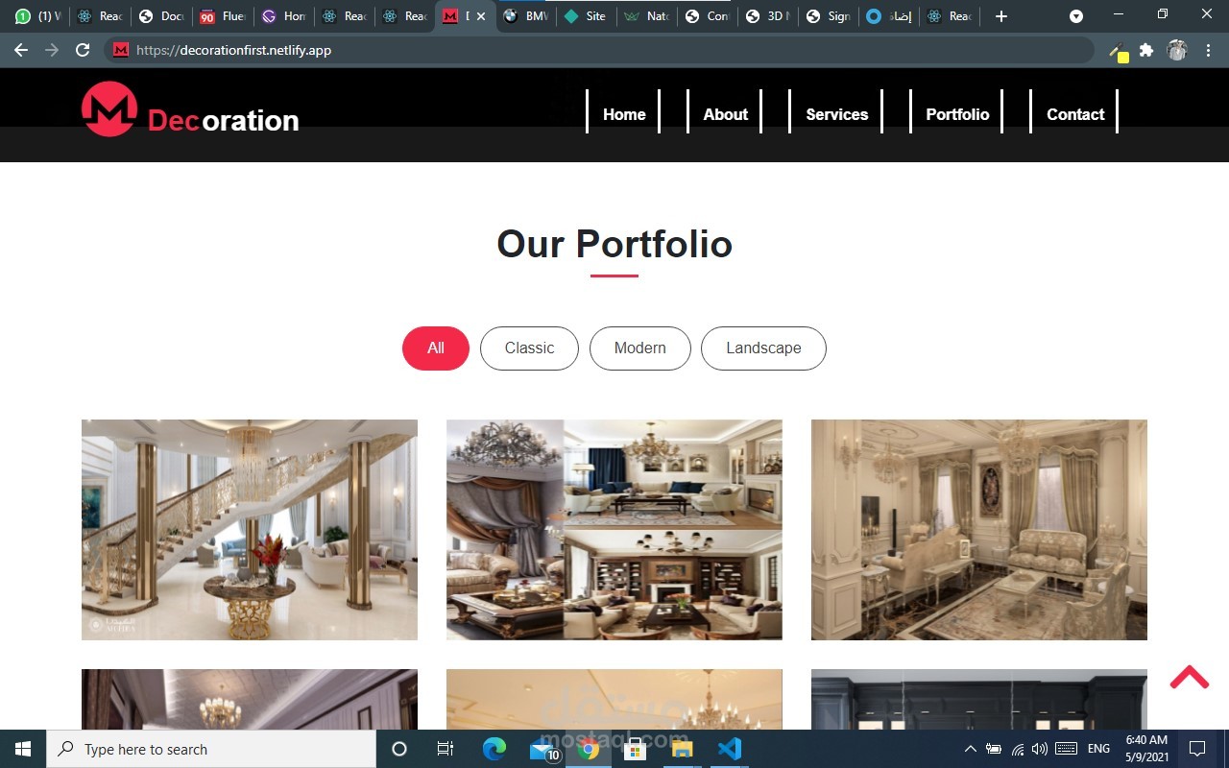Open a new browser tab with plus icon
1229x768 pixels.
1001,16
